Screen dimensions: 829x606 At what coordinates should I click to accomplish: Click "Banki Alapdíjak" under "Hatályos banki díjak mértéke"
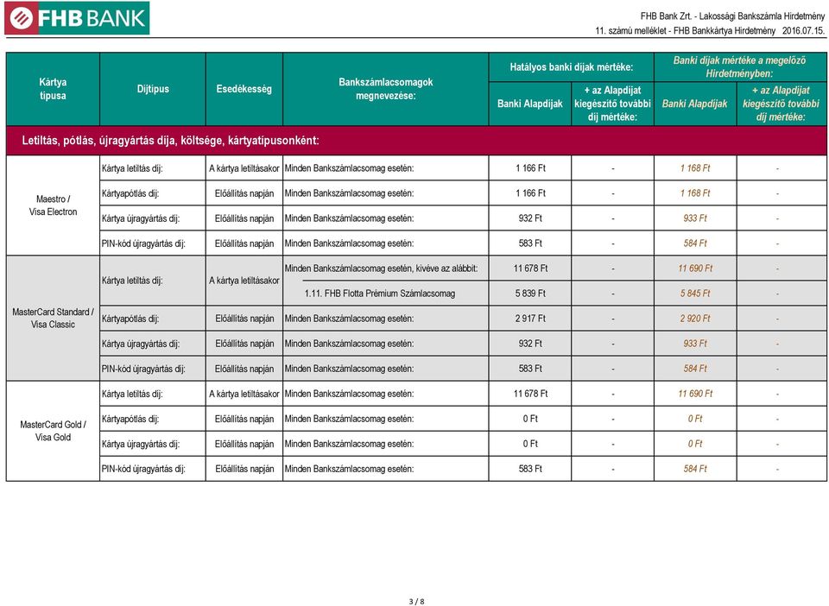[x=529, y=104]
